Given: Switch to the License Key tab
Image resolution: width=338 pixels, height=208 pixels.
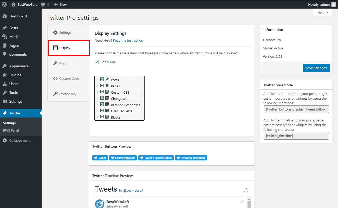Looking at the screenshot, I should tap(68, 94).
